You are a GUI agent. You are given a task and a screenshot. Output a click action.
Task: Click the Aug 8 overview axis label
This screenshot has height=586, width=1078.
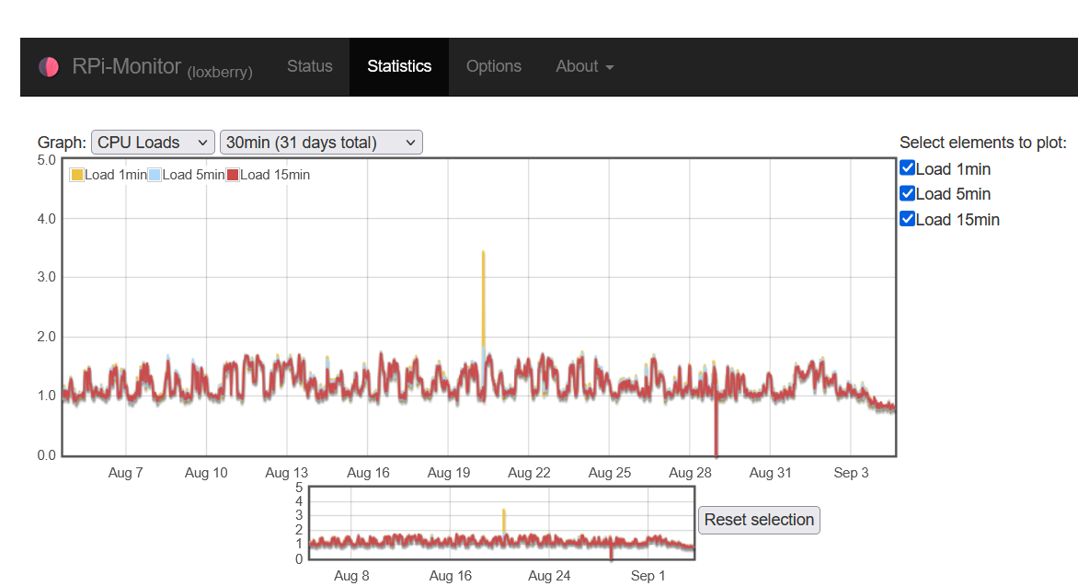[351, 576]
